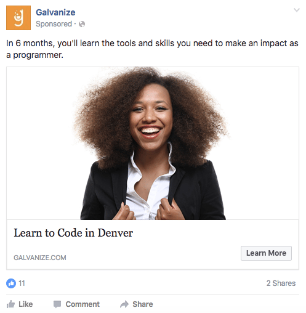306x313 pixels.
Task: Click the ad caption about 6 months
Action: point(152,49)
